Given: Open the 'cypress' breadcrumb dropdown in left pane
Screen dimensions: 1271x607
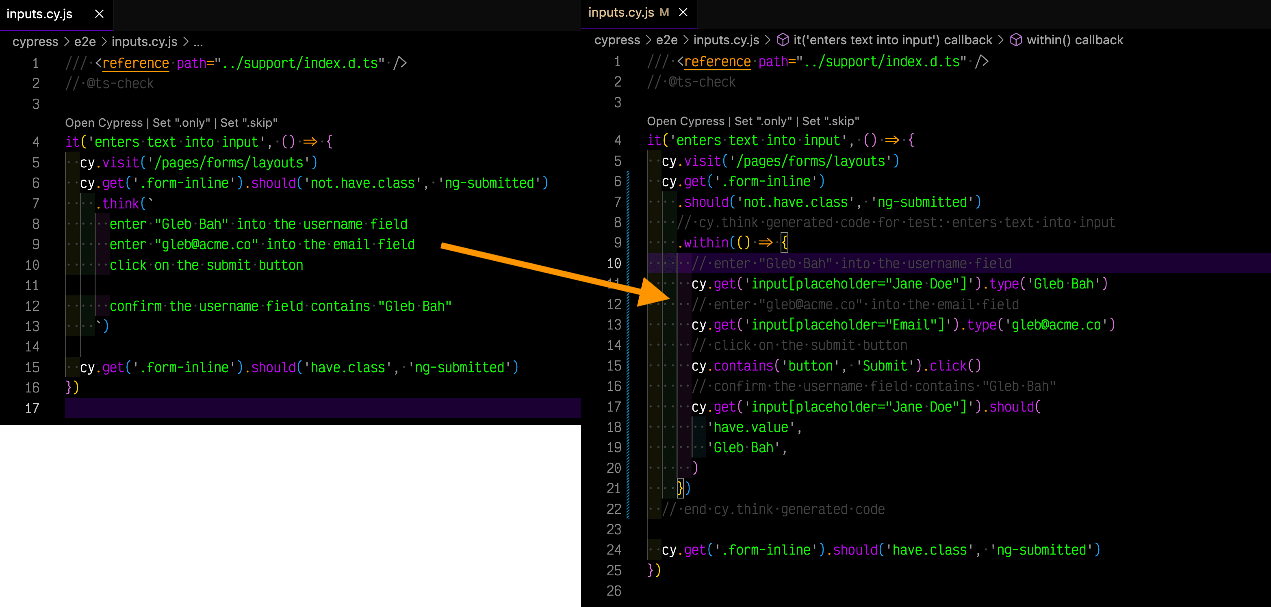Looking at the screenshot, I should click(x=35, y=41).
